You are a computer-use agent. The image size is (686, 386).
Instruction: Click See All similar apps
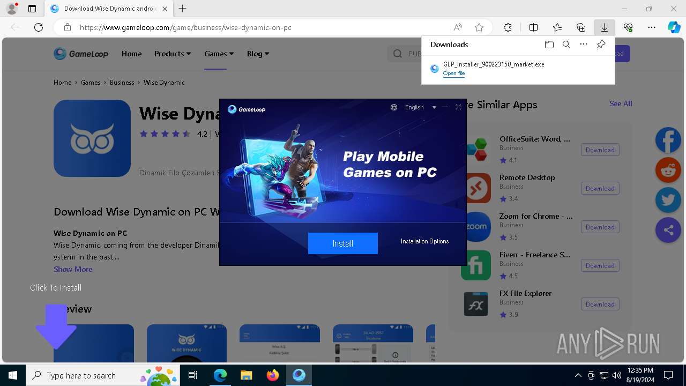(621, 103)
